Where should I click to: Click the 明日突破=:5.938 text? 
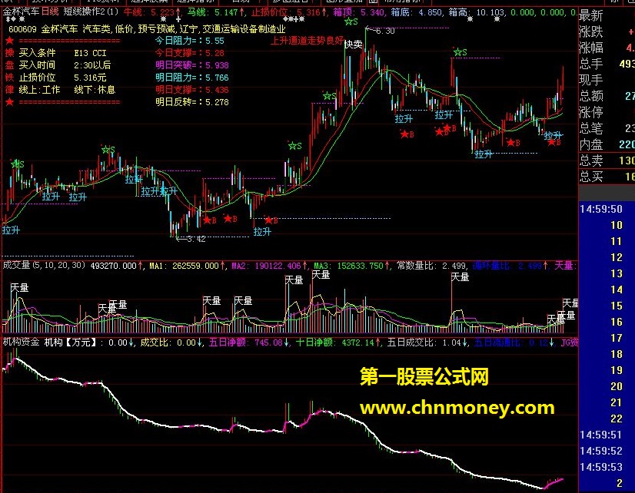coord(192,65)
